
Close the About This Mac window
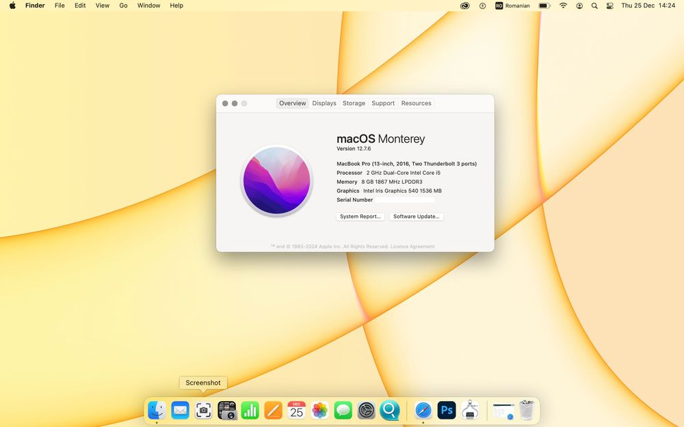pos(225,103)
